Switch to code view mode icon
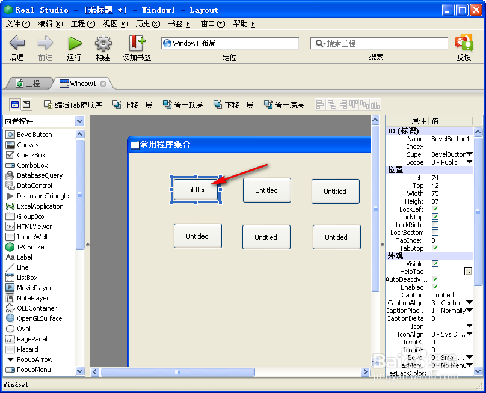Viewport: 486px width, 393px height. point(26,105)
